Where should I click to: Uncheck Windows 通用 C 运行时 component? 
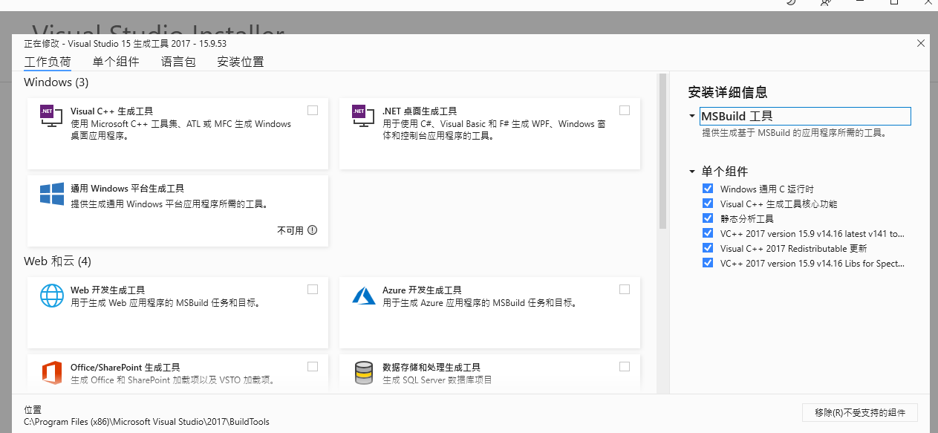point(707,189)
